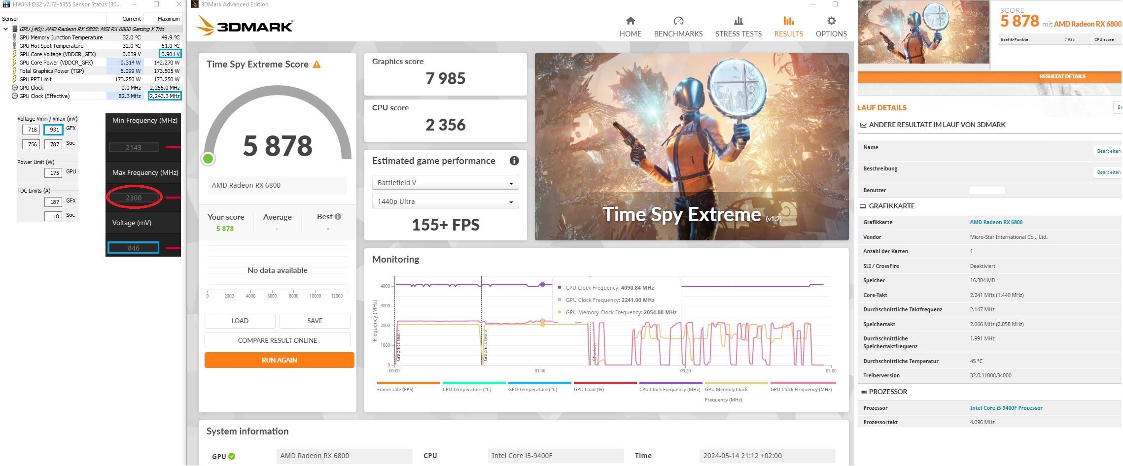1123x466 pixels.
Task: Open the RESULTS icon in 3DMark
Action: point(788,21)
